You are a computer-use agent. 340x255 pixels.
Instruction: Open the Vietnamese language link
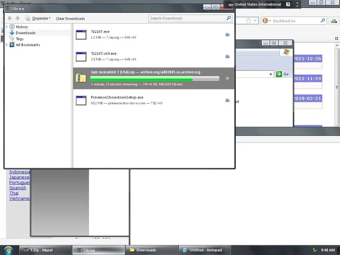19,199
